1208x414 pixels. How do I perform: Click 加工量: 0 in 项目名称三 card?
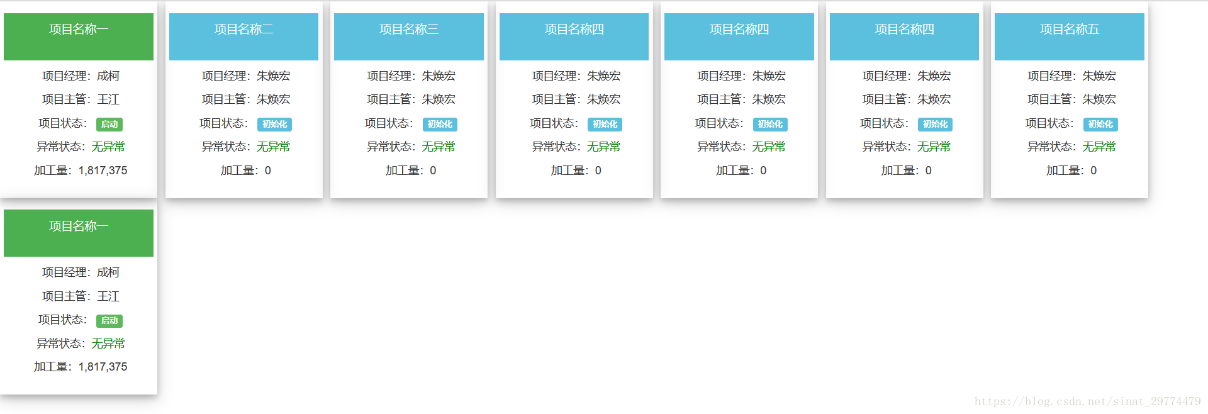pyautogui.click(x=411, y=171)
